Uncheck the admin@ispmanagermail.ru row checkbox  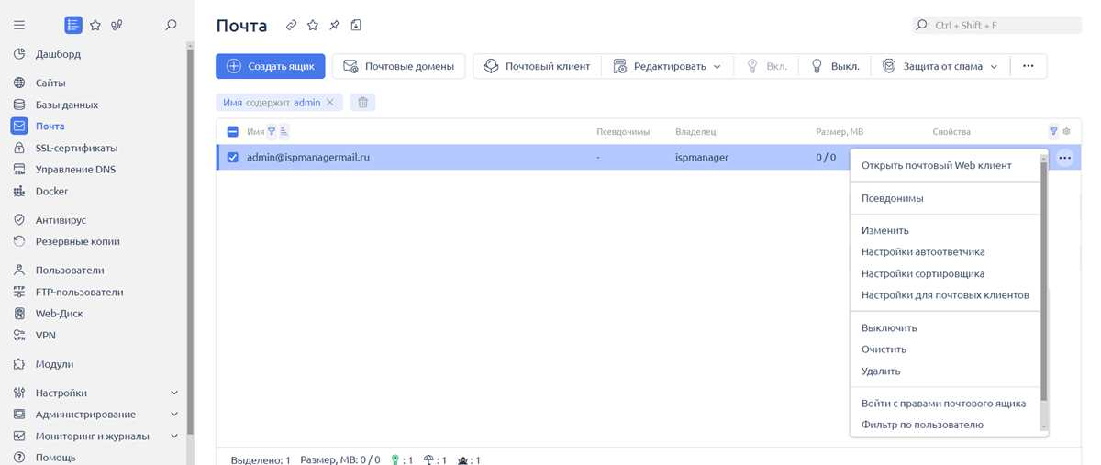[x=232, y=158]
